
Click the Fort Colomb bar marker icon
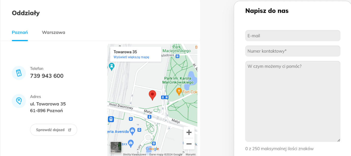[x=179, y=92]
